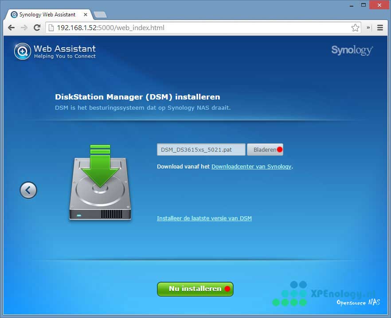This screenshot has height=318, width=391.
Task: Show hidden extensions via the double chevron
Action: 368,27
